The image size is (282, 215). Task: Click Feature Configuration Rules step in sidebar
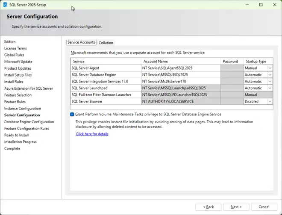coord(26,129)
